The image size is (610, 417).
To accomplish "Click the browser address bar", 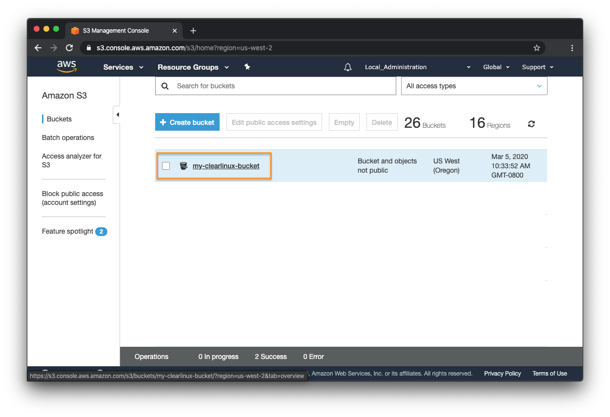I will (312, 48).
